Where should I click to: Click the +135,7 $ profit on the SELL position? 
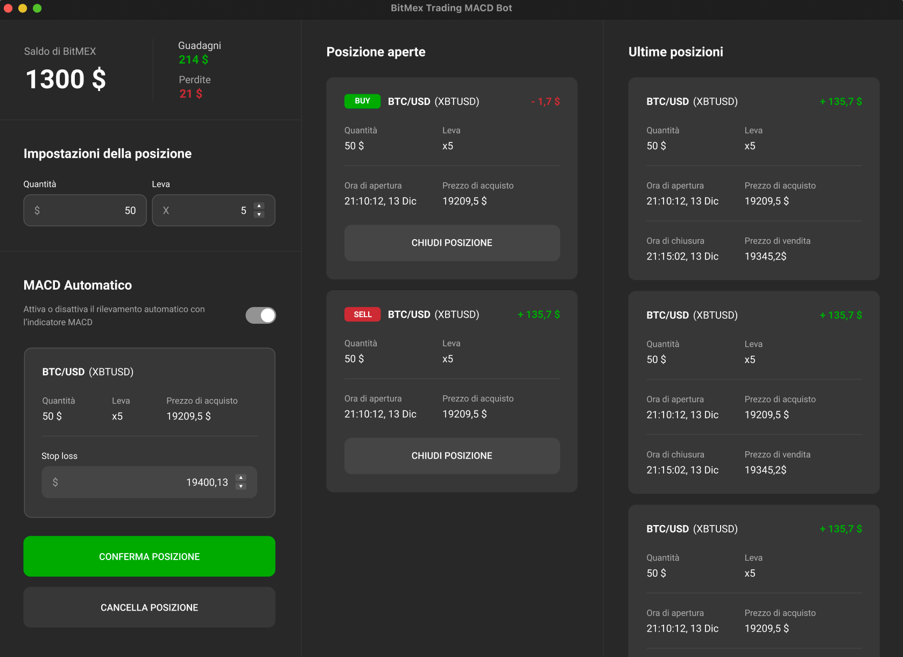pos(539,314)
